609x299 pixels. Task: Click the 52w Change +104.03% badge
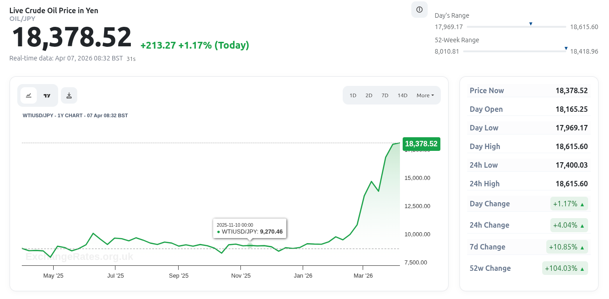pyautogui.click(x=565, y=268)
